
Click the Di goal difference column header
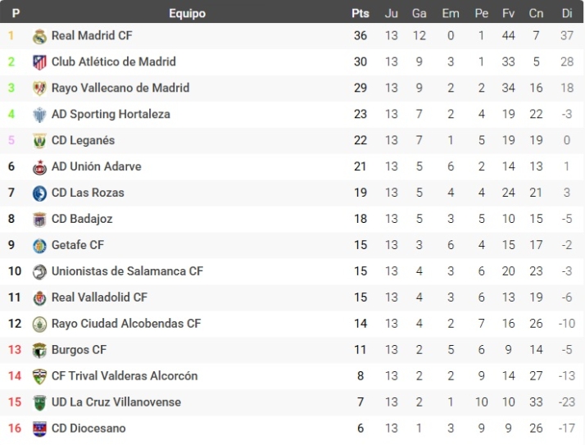coord(566,13)
